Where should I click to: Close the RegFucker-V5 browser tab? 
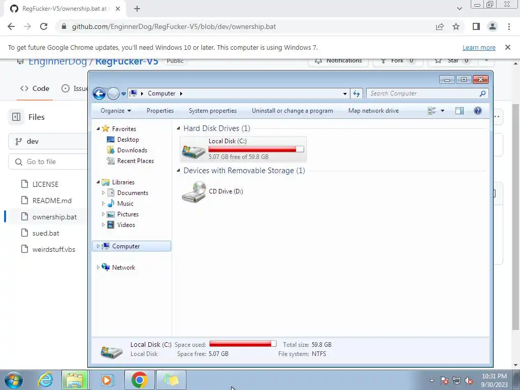118,9
